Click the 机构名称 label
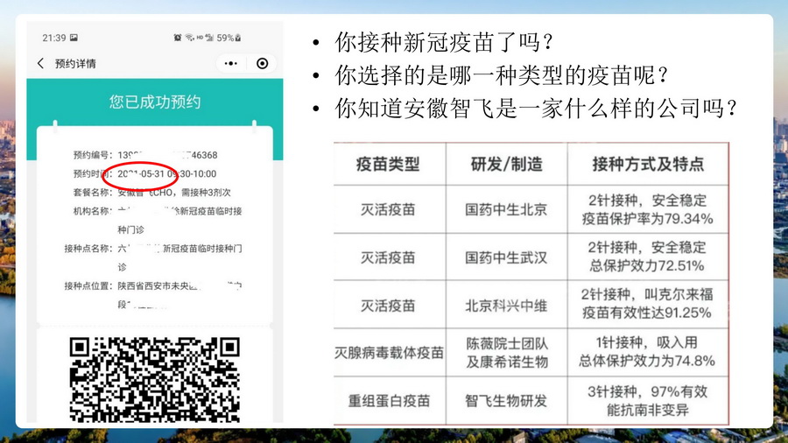 point(93,211)
